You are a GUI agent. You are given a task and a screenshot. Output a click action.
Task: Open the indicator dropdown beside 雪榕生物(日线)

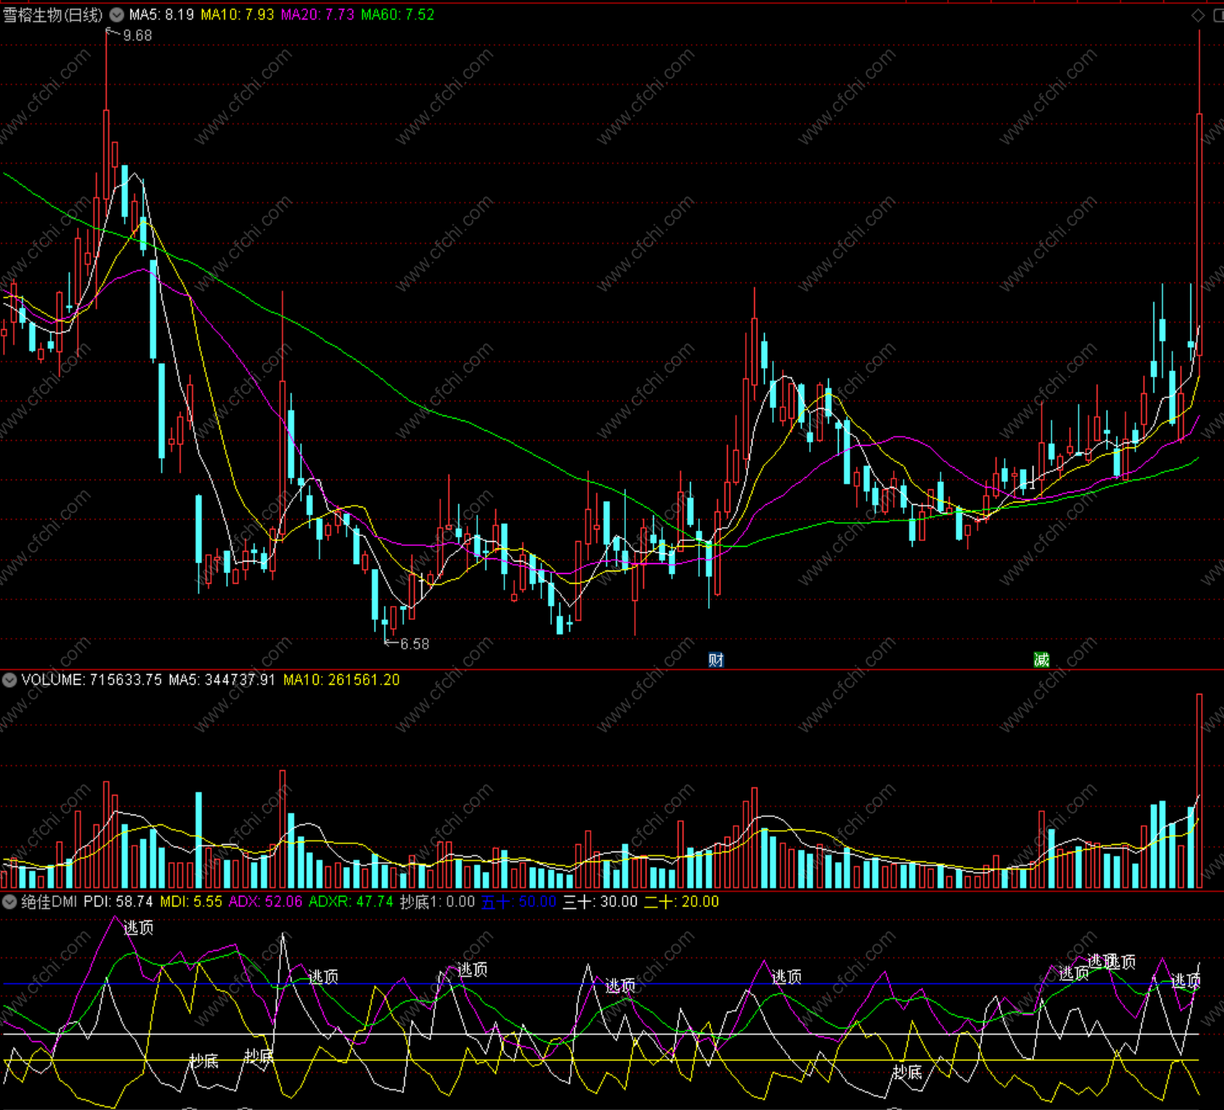[117, 15]
